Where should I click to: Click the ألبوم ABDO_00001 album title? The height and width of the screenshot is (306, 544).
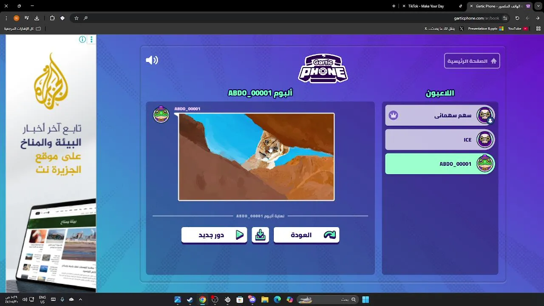260,93
